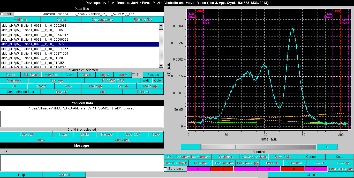Screen dimensions: 354x178
Task: Open the File menu in Messages panel
Action: click(x=4, y=151)
